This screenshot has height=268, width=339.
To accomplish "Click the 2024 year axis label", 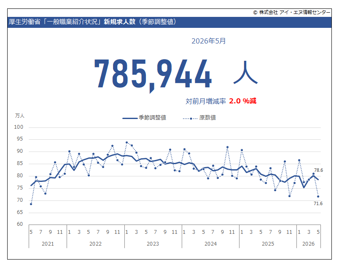I will pyautogui.click(x=210, y=244).
